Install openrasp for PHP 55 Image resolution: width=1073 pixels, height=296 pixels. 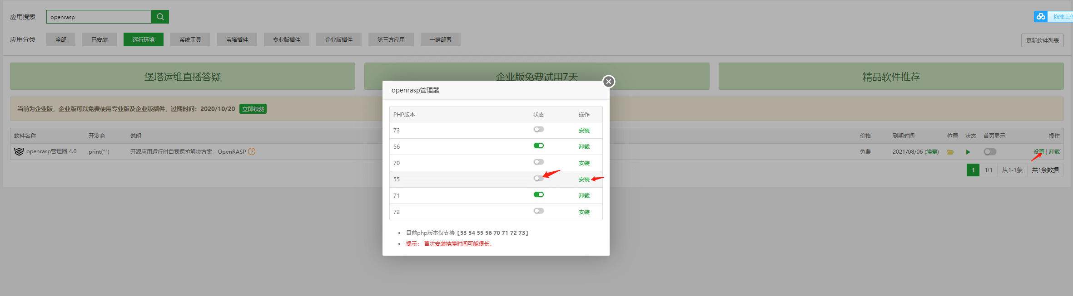584,180
